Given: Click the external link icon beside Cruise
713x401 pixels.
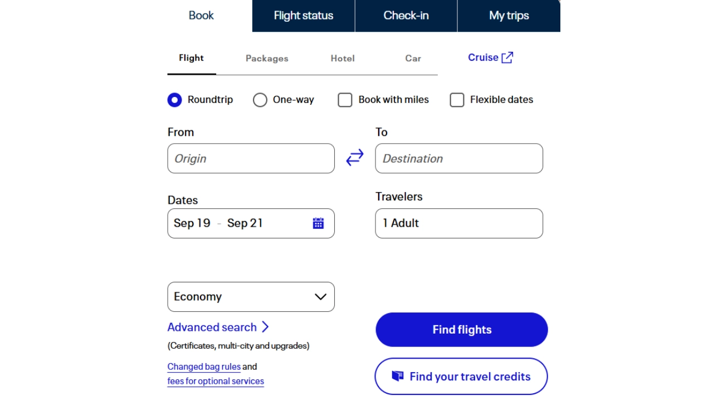Looking at the screenshot, I should (507, 57).
